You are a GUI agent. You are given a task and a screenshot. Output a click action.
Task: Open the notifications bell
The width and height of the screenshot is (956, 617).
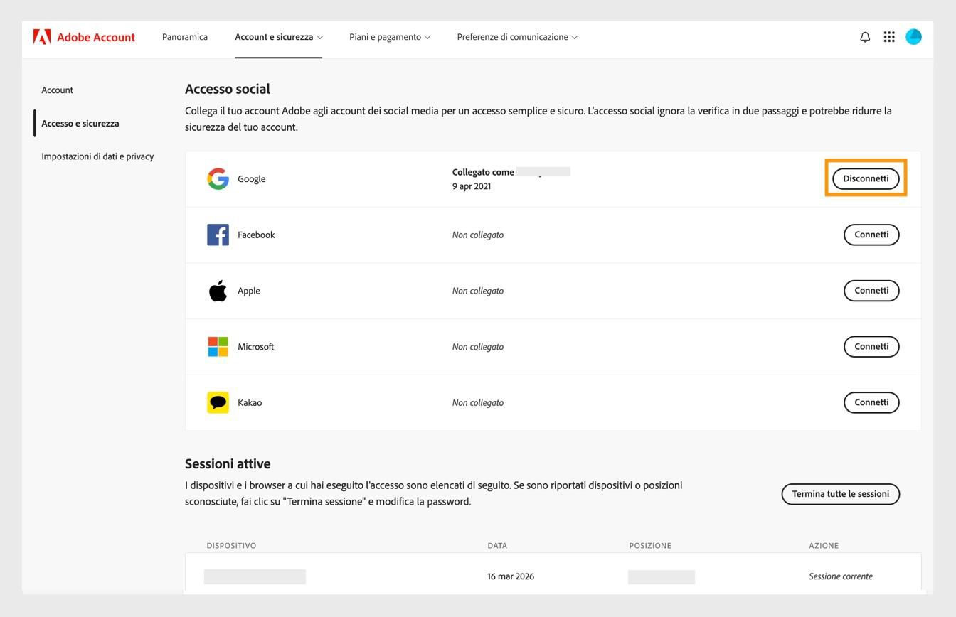pyautogui.click(x=864, y=36)
